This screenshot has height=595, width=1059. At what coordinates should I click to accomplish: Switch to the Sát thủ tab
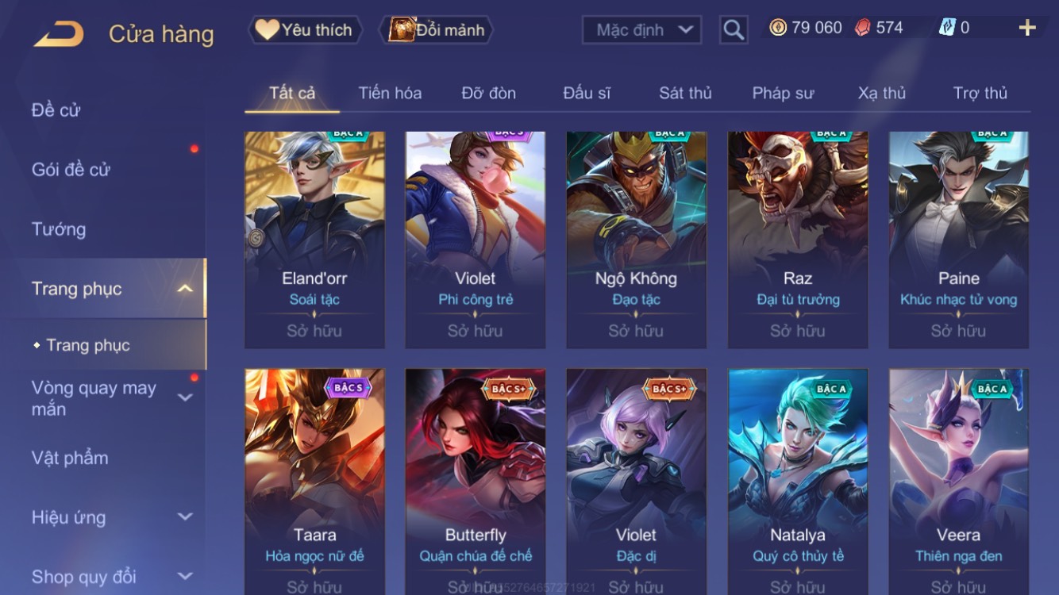(x=685, y=93)
